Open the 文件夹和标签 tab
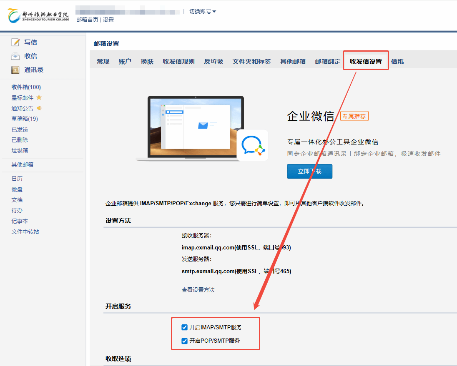This screenshot has width=457, height=366. 251,62
